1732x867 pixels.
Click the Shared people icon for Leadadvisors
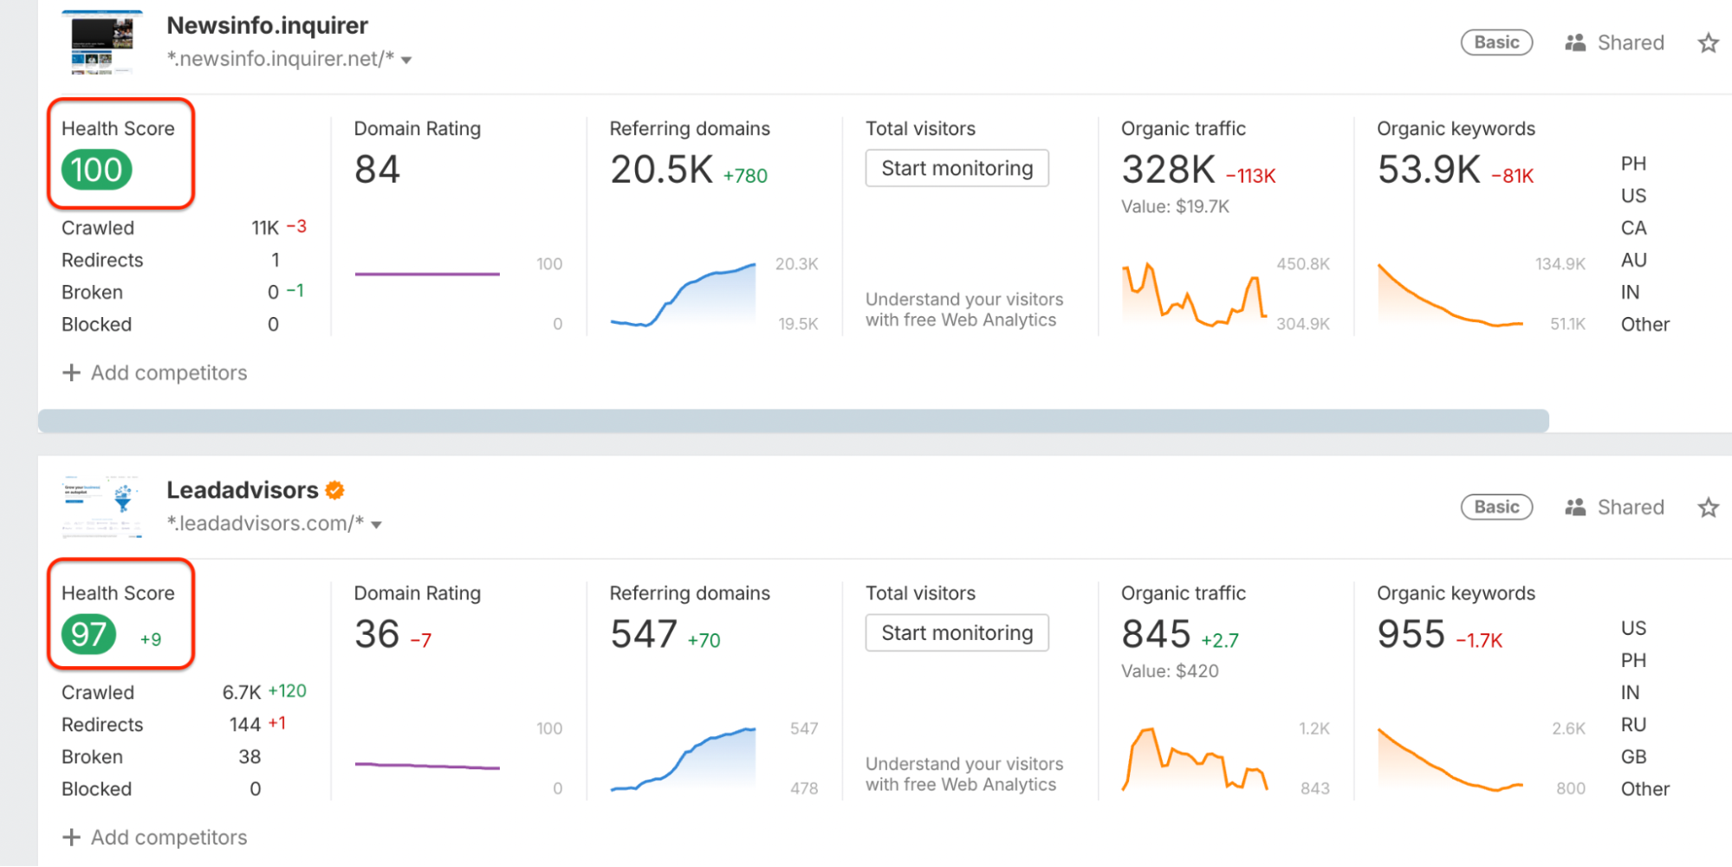coord(1575,508)
